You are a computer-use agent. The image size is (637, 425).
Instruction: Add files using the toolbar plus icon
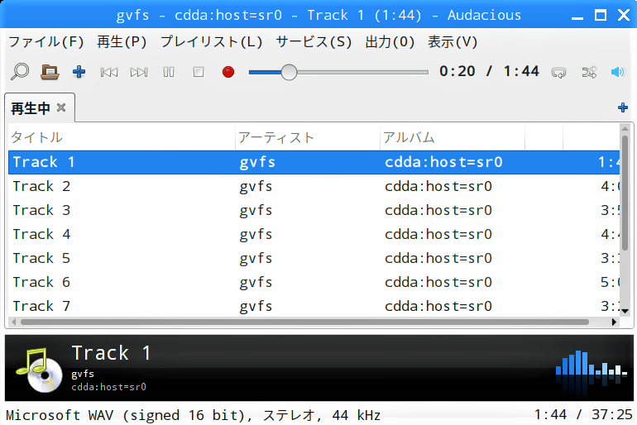click(79, 72)
